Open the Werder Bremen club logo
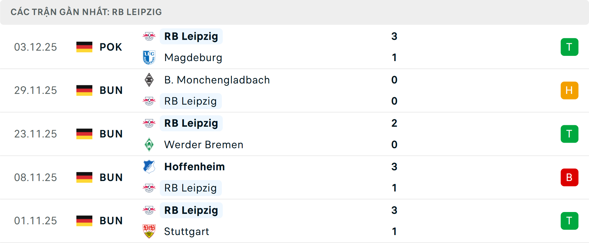The height and width of the screenshot is (243, 589). point(149,145)
